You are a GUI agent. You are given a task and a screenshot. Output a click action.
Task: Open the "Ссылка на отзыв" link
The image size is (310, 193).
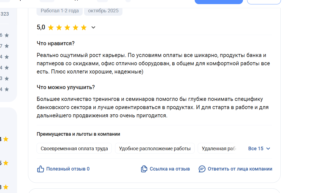[170, 169]
